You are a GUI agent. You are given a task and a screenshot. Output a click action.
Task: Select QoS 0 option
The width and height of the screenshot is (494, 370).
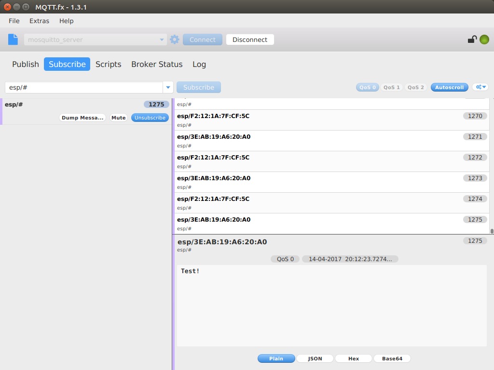(x=367, y=88)
